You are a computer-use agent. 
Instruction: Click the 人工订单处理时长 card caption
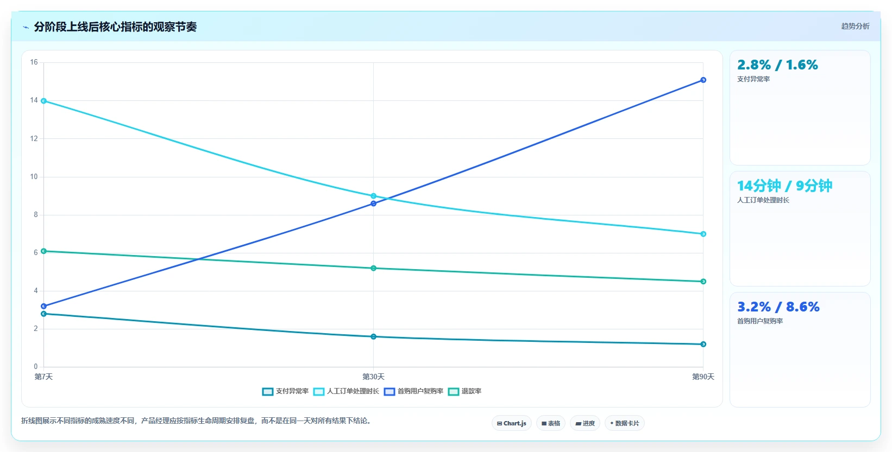[x=763, y=200]
